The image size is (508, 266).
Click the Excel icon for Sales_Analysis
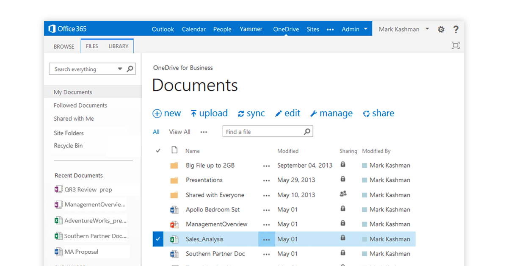[x=174, y=239]
